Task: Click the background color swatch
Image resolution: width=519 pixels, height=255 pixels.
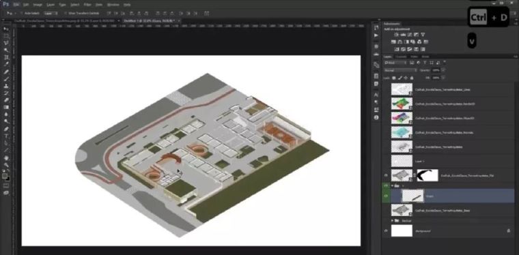Action: (x=8, y=179)
